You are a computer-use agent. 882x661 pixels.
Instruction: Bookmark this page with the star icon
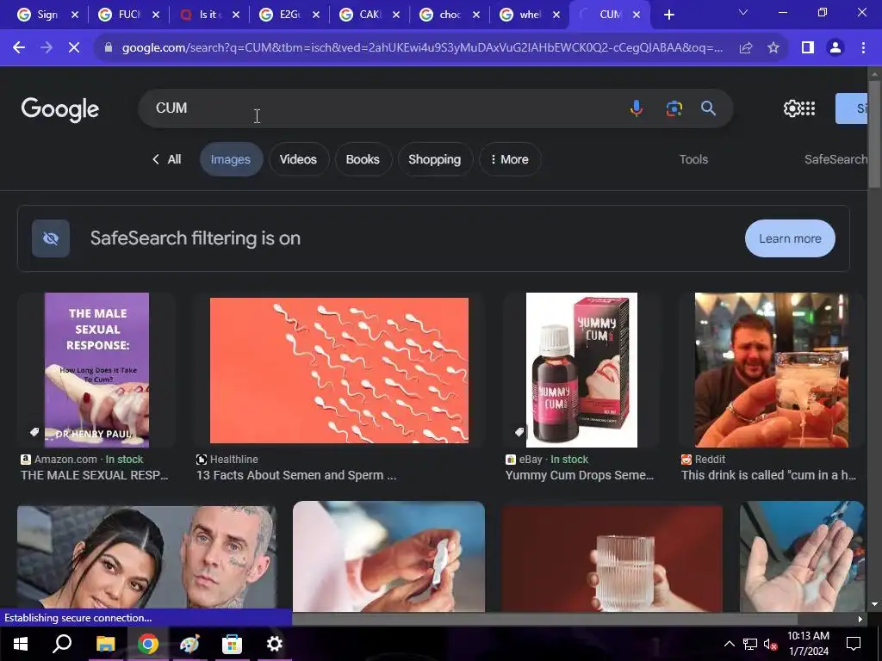coord(773,48)
